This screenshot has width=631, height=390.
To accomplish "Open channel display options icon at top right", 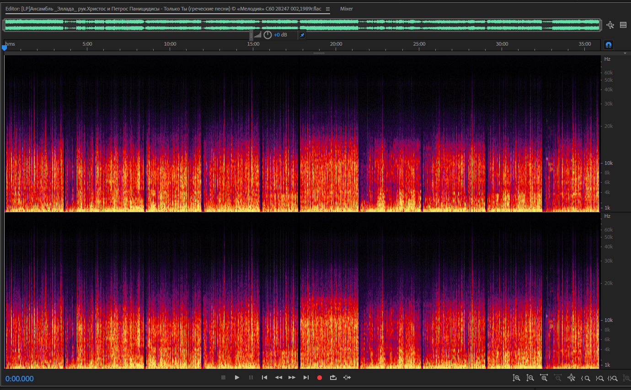I will click(623, 25).
